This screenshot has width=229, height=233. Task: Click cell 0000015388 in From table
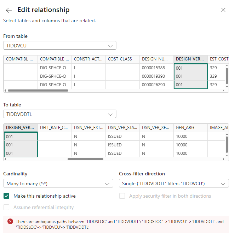[x=156, y=68]
